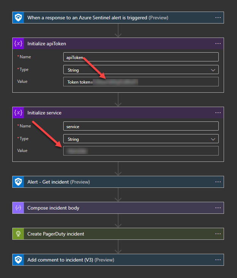Open options menu for Sentinel alert trigger
Screen dimensions: 237x278
point(218,17)
